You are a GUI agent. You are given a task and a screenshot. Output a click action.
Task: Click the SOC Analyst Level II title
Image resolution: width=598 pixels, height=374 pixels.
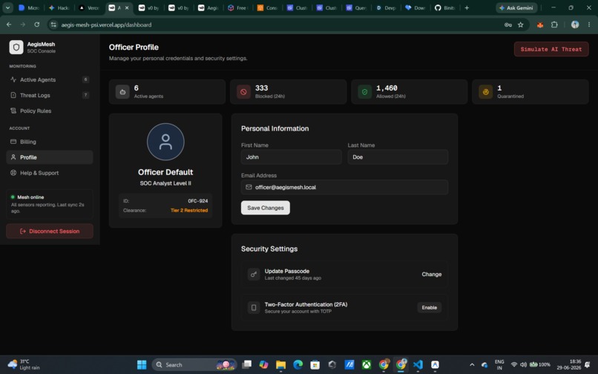(165, 183)
